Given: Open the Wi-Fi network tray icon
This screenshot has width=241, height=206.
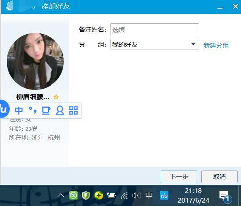Looking at the screenshot, I should [x=125, y=196].
